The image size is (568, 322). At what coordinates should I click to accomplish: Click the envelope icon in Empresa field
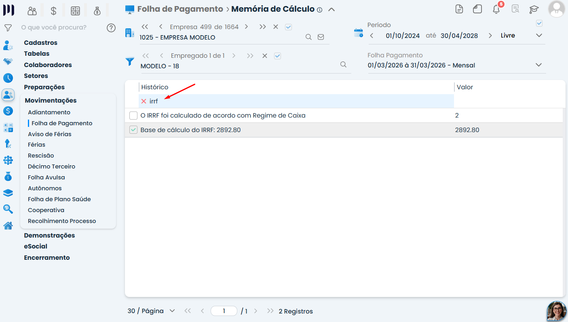click(321, 37)
